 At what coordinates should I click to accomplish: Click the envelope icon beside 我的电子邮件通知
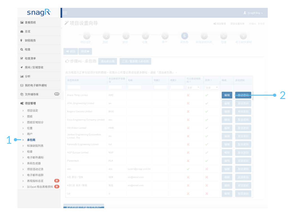[22, 85]
